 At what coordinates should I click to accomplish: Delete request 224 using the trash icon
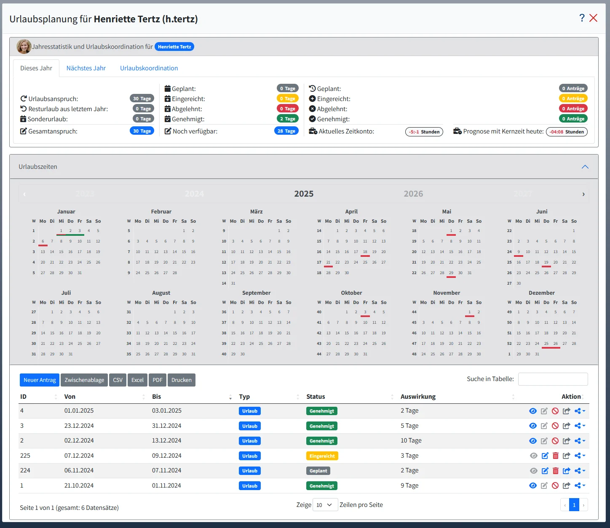555,471
